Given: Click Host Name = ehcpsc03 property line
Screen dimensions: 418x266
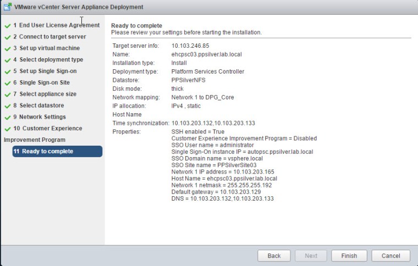Looking at the screenshot, I should coord(224,179).
